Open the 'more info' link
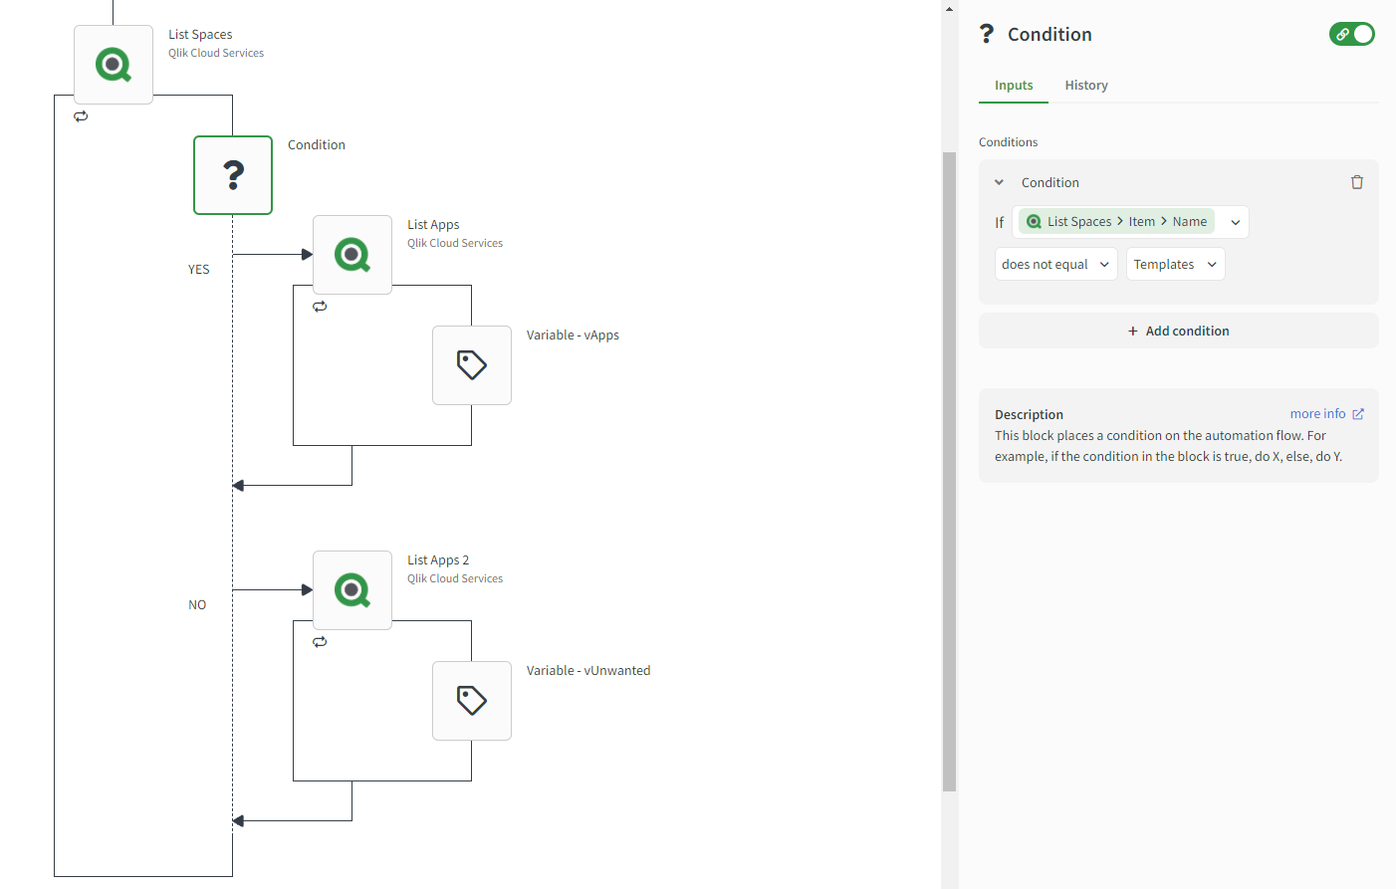The image size is (1396, 889). coord(1326,414)
